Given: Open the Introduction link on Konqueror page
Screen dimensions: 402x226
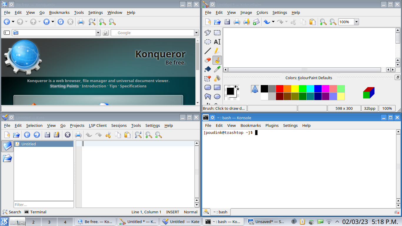Looking at the screenshot, I should coord(94,86).
